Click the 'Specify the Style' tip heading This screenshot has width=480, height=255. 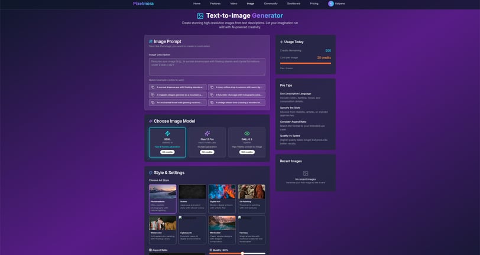(x=290, y=108)
